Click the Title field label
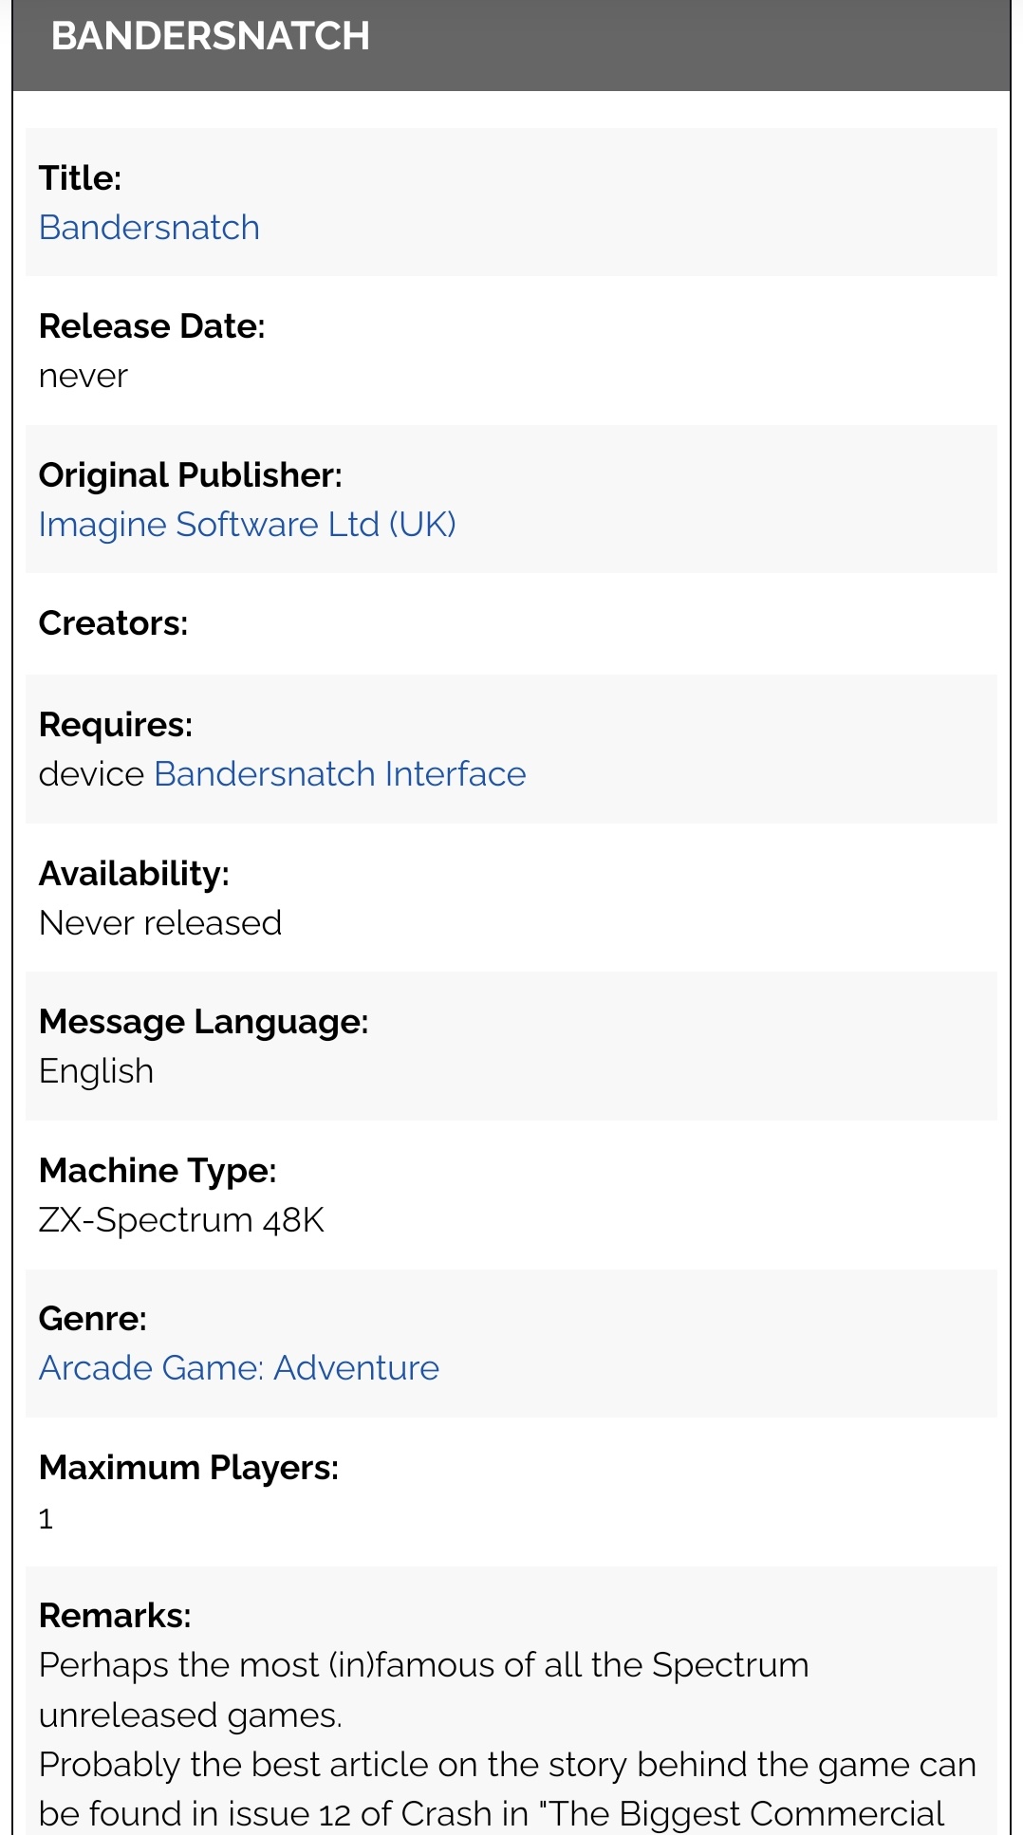Screen dimensions: 1023x1835 (80, 178)
